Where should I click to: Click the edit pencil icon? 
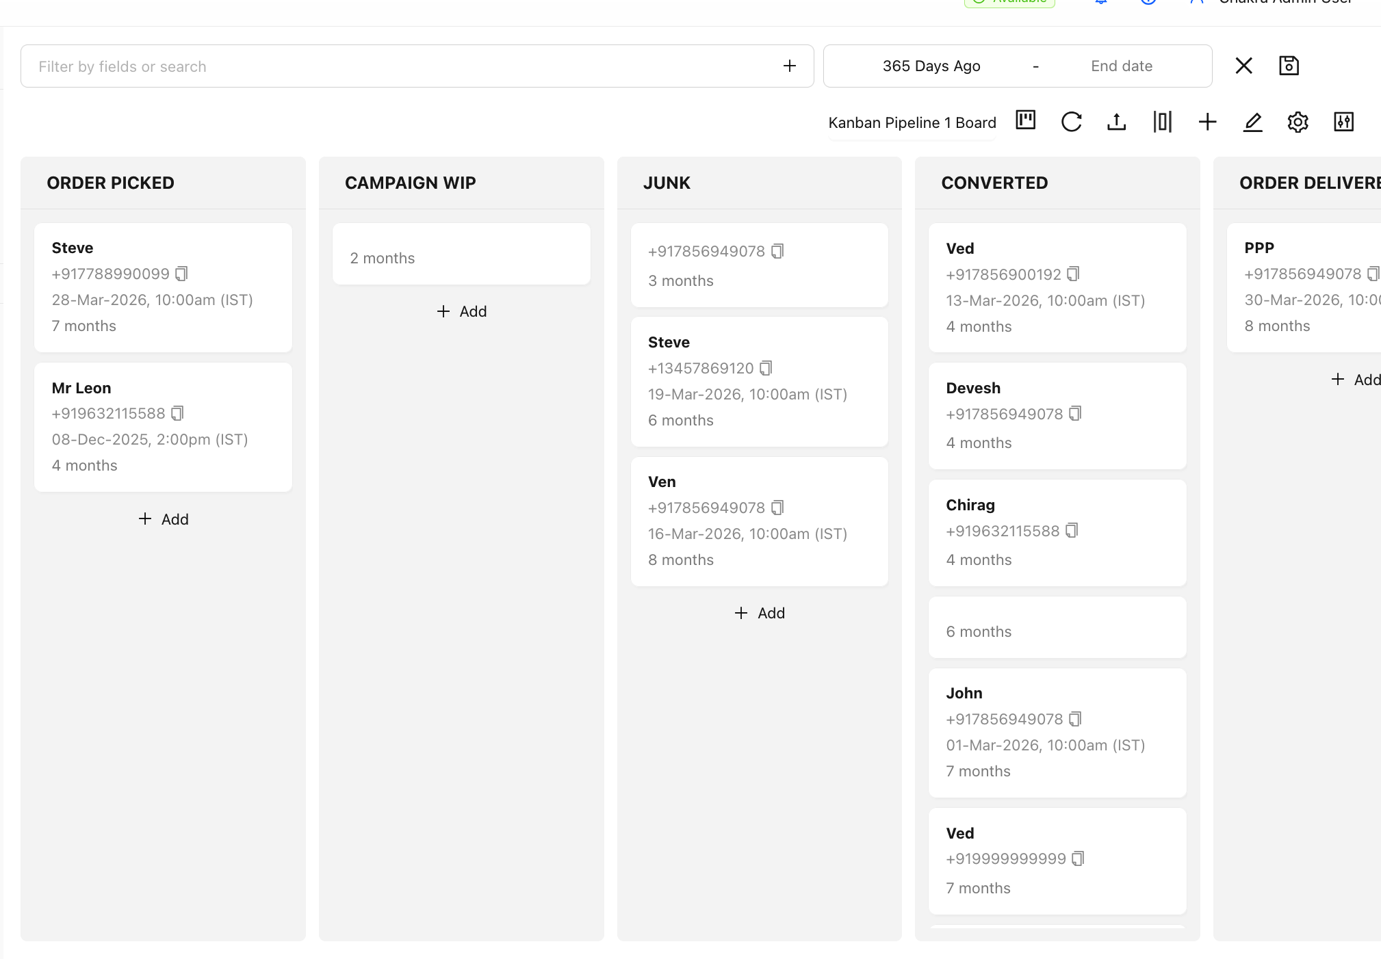(x=1252, y=122)
